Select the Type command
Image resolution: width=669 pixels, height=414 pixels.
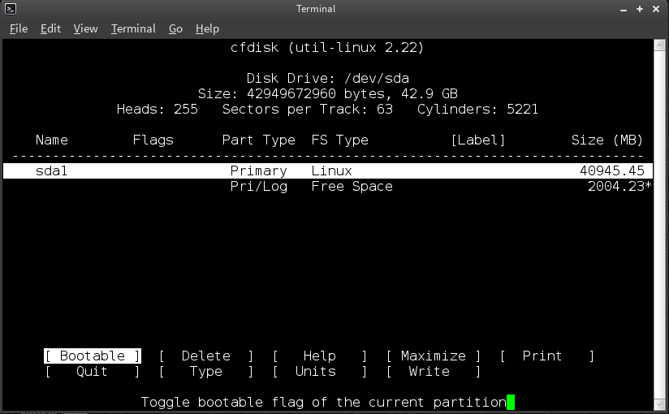[206, 371]
